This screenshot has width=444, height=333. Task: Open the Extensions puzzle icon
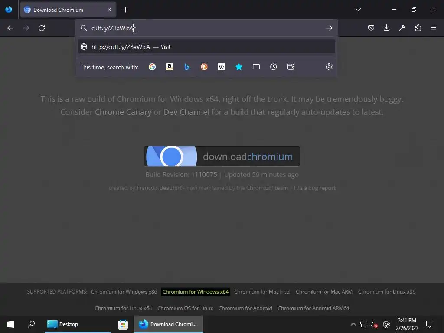click(x=418, y=28)
